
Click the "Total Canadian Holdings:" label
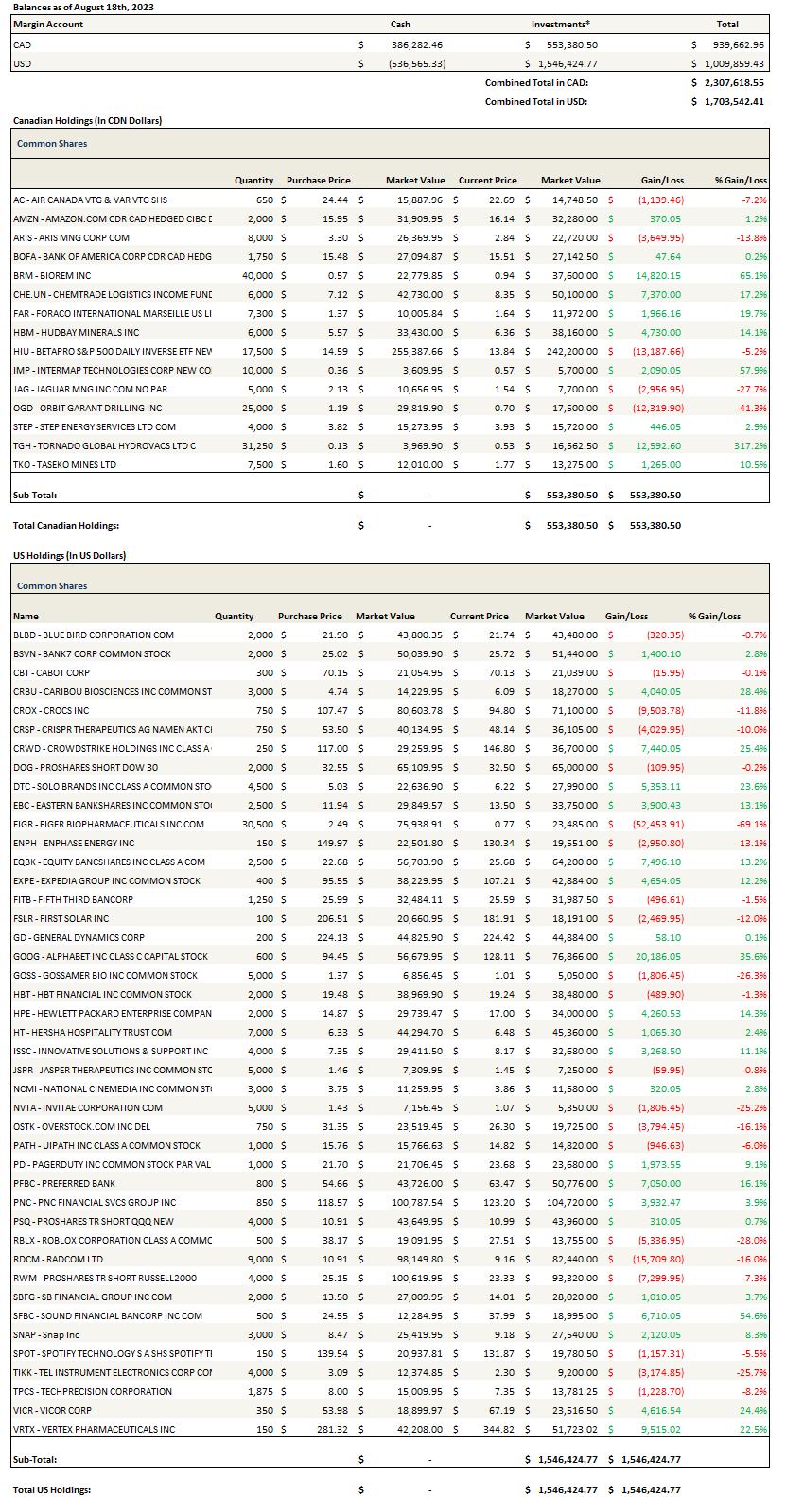[66, 526]
